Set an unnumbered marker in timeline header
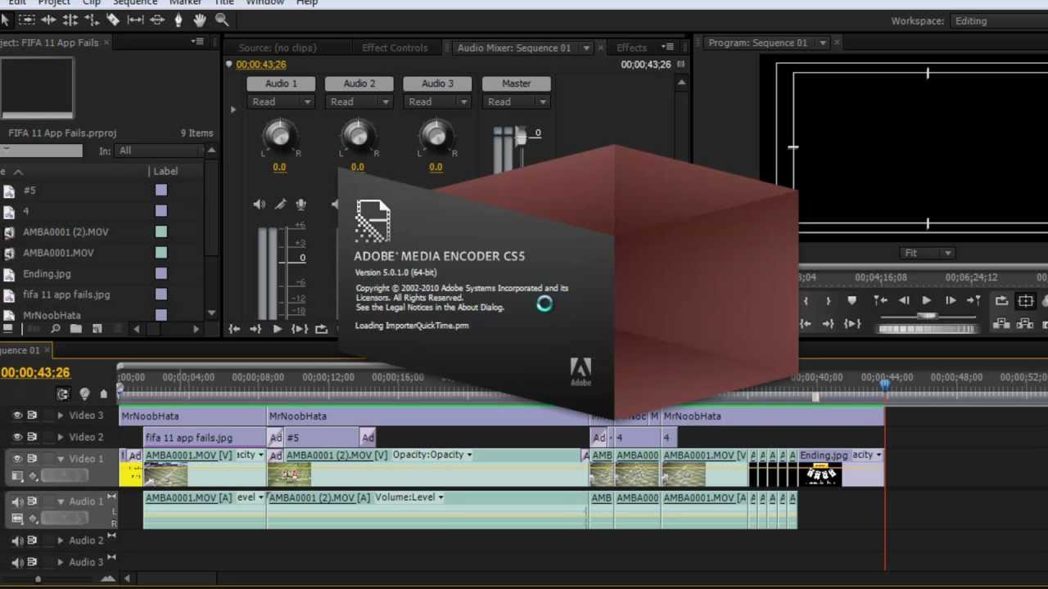The image size is (1048, 589). click(x=103, y=393)
